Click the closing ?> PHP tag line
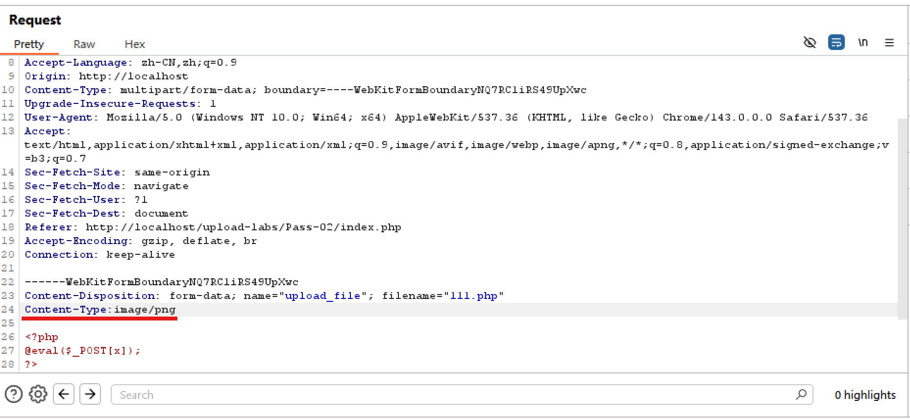Image resolution: width=910 pixels, height=419 pixels. click(31, 365)
